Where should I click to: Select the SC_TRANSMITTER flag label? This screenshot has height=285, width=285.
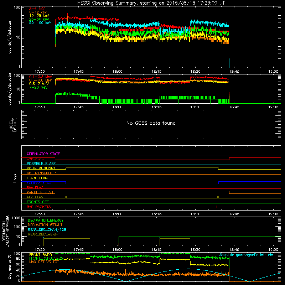point(41,173)
